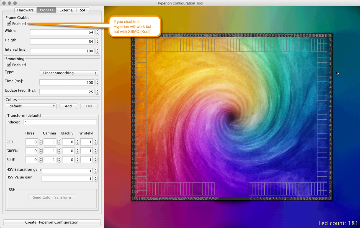Click the HSV Value gain stepper
This screenshot has height=228, width=360.
tap(96, 179)
